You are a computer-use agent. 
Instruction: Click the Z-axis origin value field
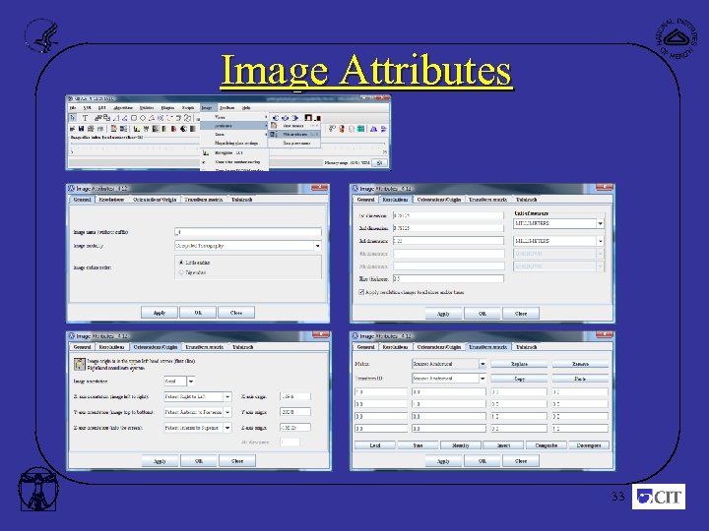coord(295,427)
